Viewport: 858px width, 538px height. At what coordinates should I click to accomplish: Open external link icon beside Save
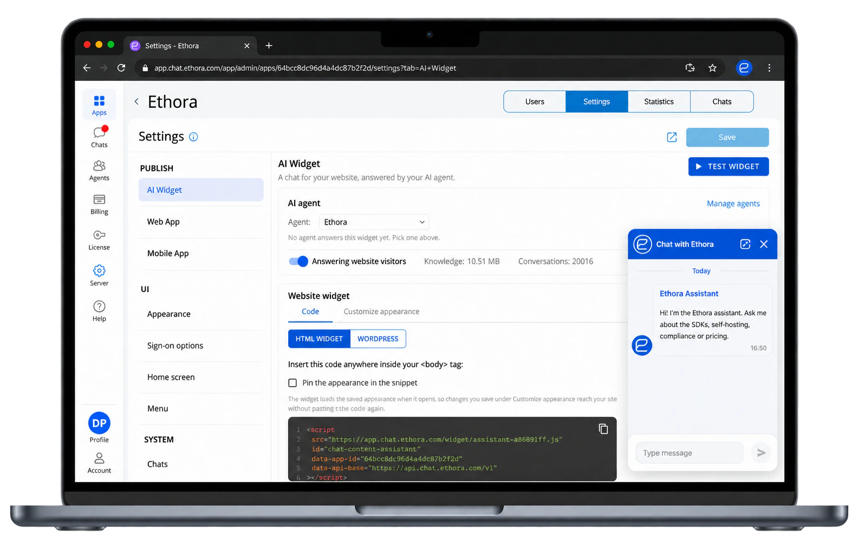coord(672,137)
